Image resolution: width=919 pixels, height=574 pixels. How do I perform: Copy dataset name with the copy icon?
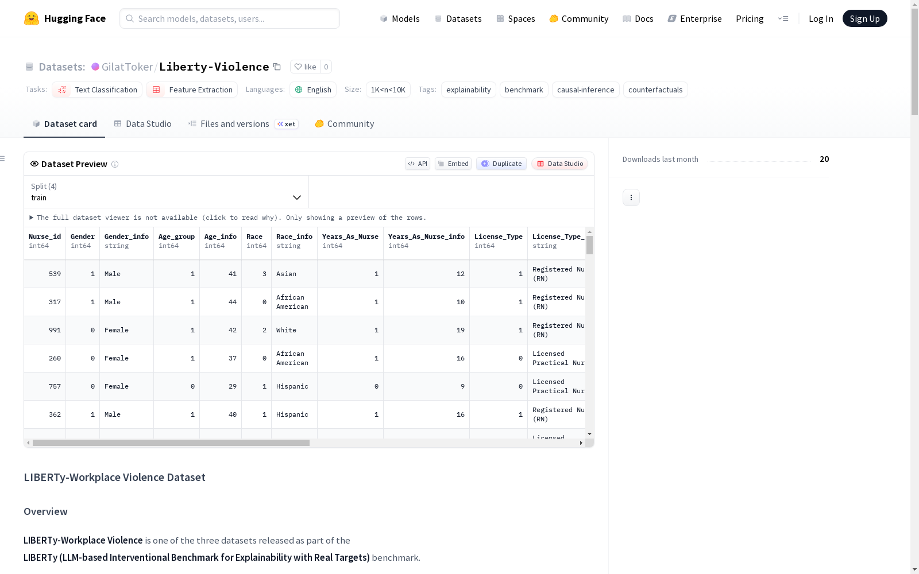click(277, 67)
